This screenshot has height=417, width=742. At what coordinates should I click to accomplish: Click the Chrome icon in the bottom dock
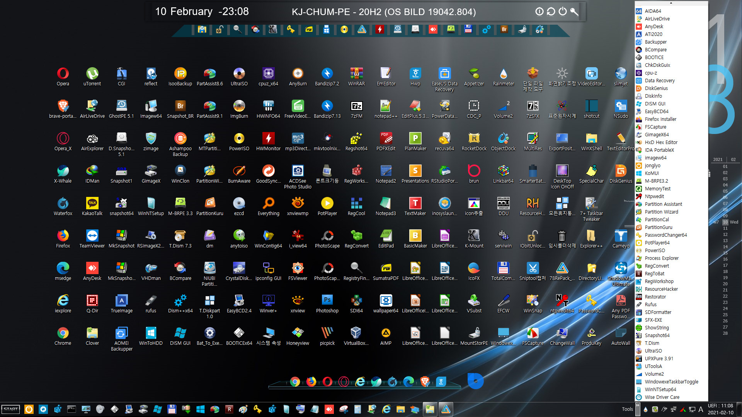click(x=295, y=381)
